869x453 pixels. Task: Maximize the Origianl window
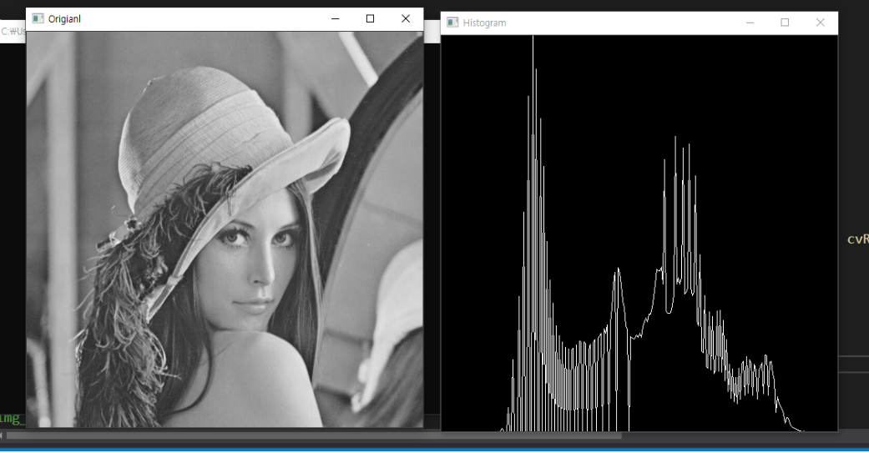click(370, 19)
